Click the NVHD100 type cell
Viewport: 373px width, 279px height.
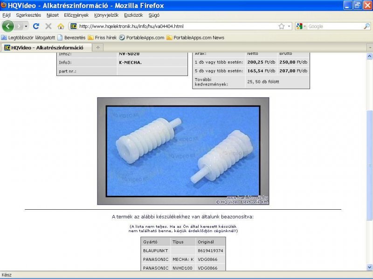point(182,268)
